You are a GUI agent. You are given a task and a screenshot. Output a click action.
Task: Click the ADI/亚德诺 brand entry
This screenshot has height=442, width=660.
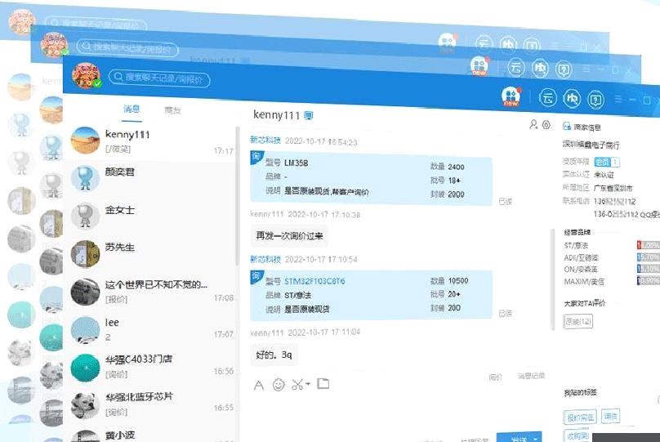point(582,257)
